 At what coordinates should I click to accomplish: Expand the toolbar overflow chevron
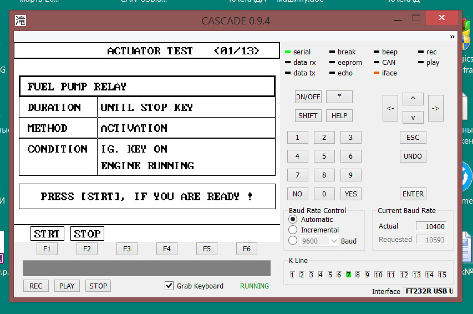pos(452,37)
